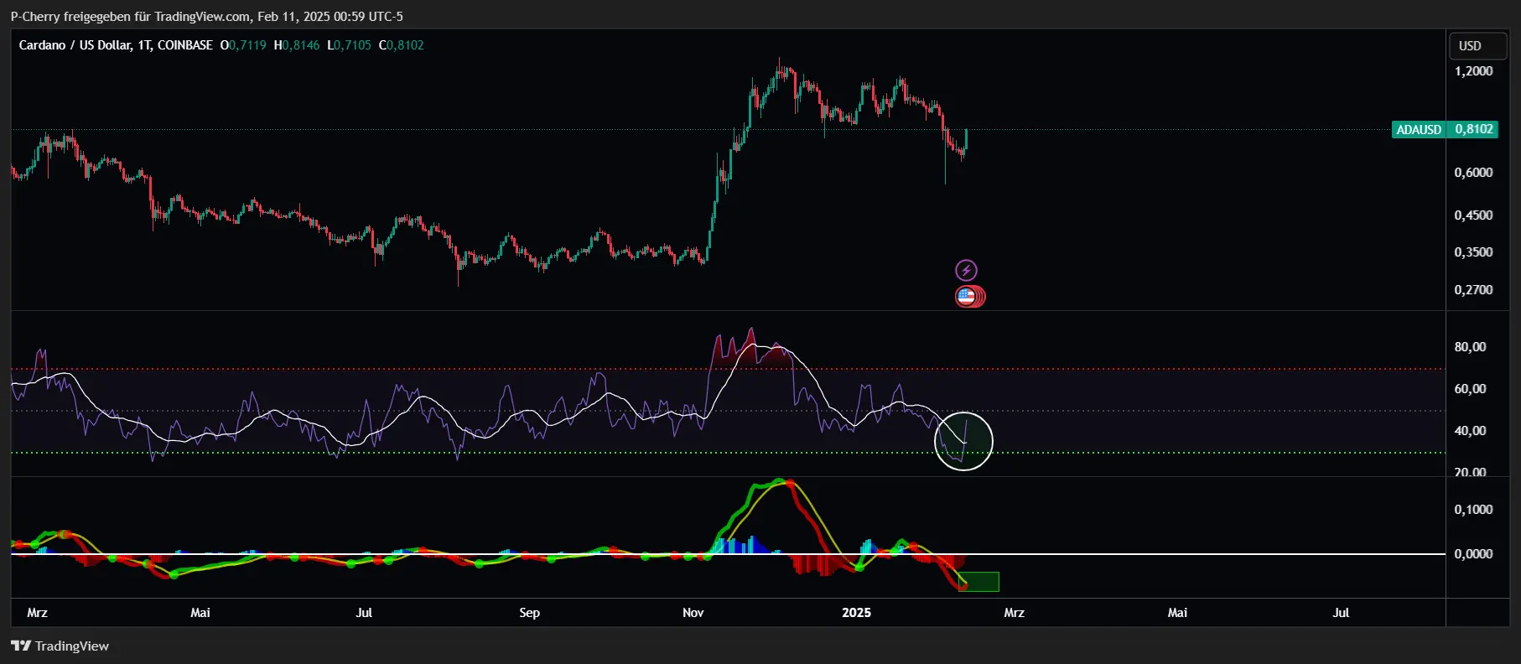Open the USD currency selector
1521x664 pixels.
tap(1479, 46)
